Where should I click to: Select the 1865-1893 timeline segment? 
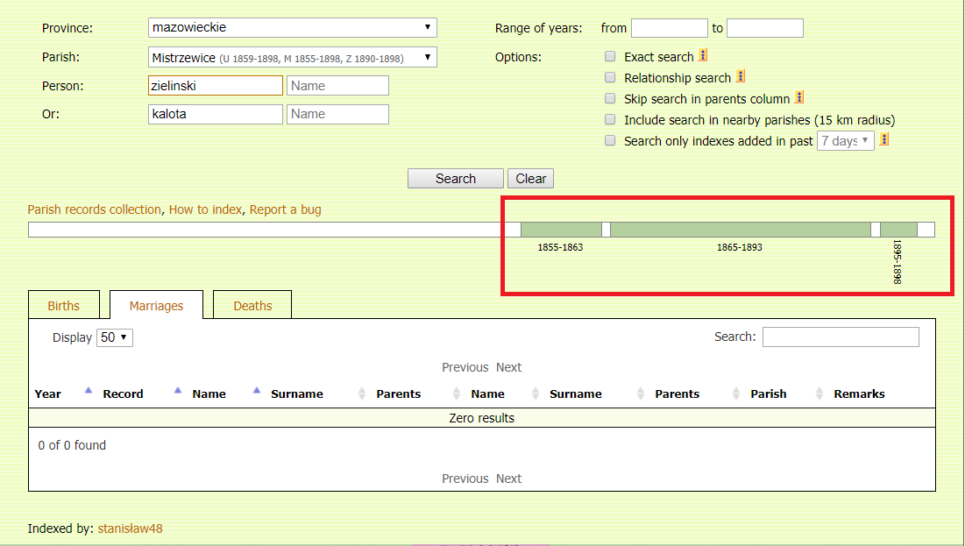[740, 230]
